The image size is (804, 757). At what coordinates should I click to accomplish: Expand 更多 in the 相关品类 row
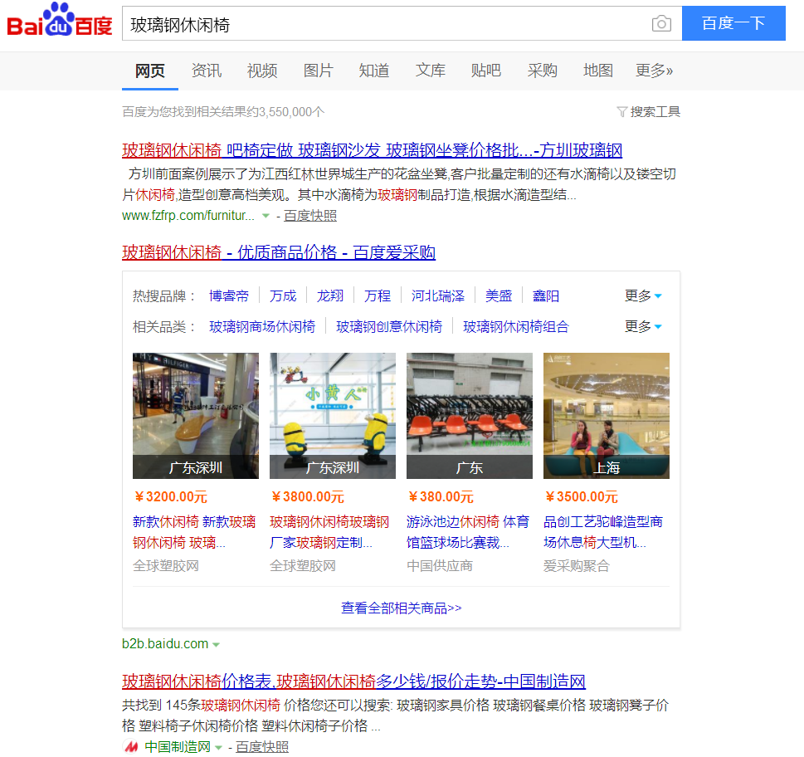[x=643, y=327]
